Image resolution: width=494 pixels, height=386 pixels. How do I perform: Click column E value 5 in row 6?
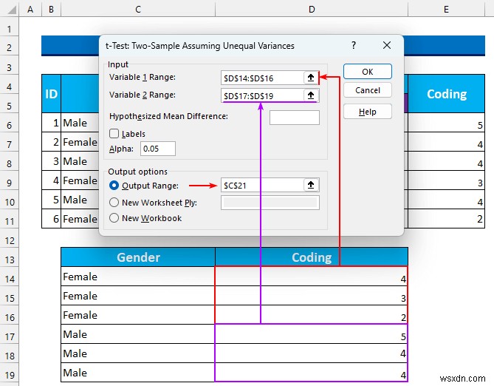coord(447,123)
